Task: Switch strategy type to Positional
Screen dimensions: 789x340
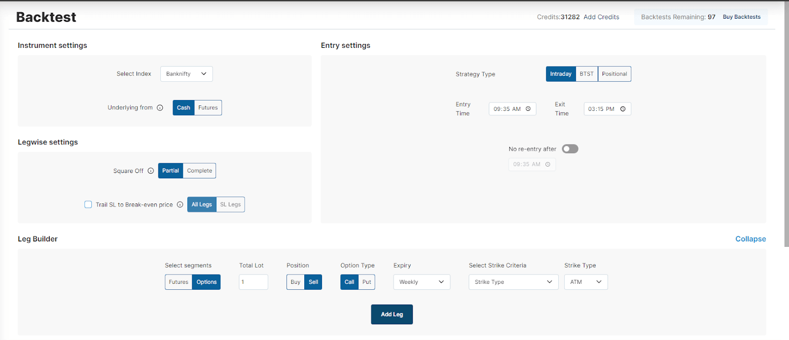Action: pos(614,74)
